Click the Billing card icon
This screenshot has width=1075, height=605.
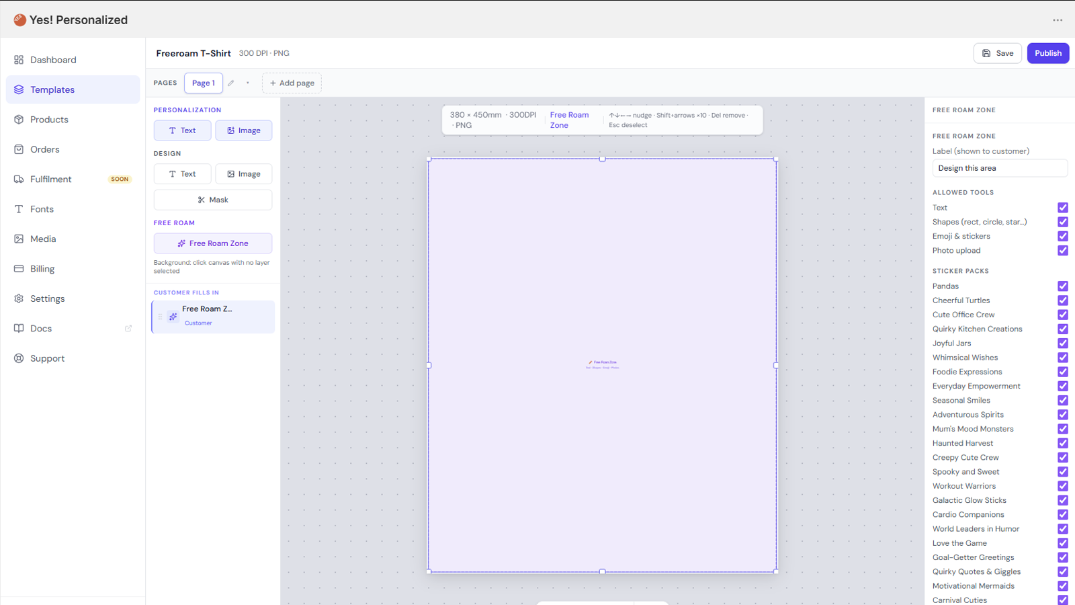coord(19,269)
